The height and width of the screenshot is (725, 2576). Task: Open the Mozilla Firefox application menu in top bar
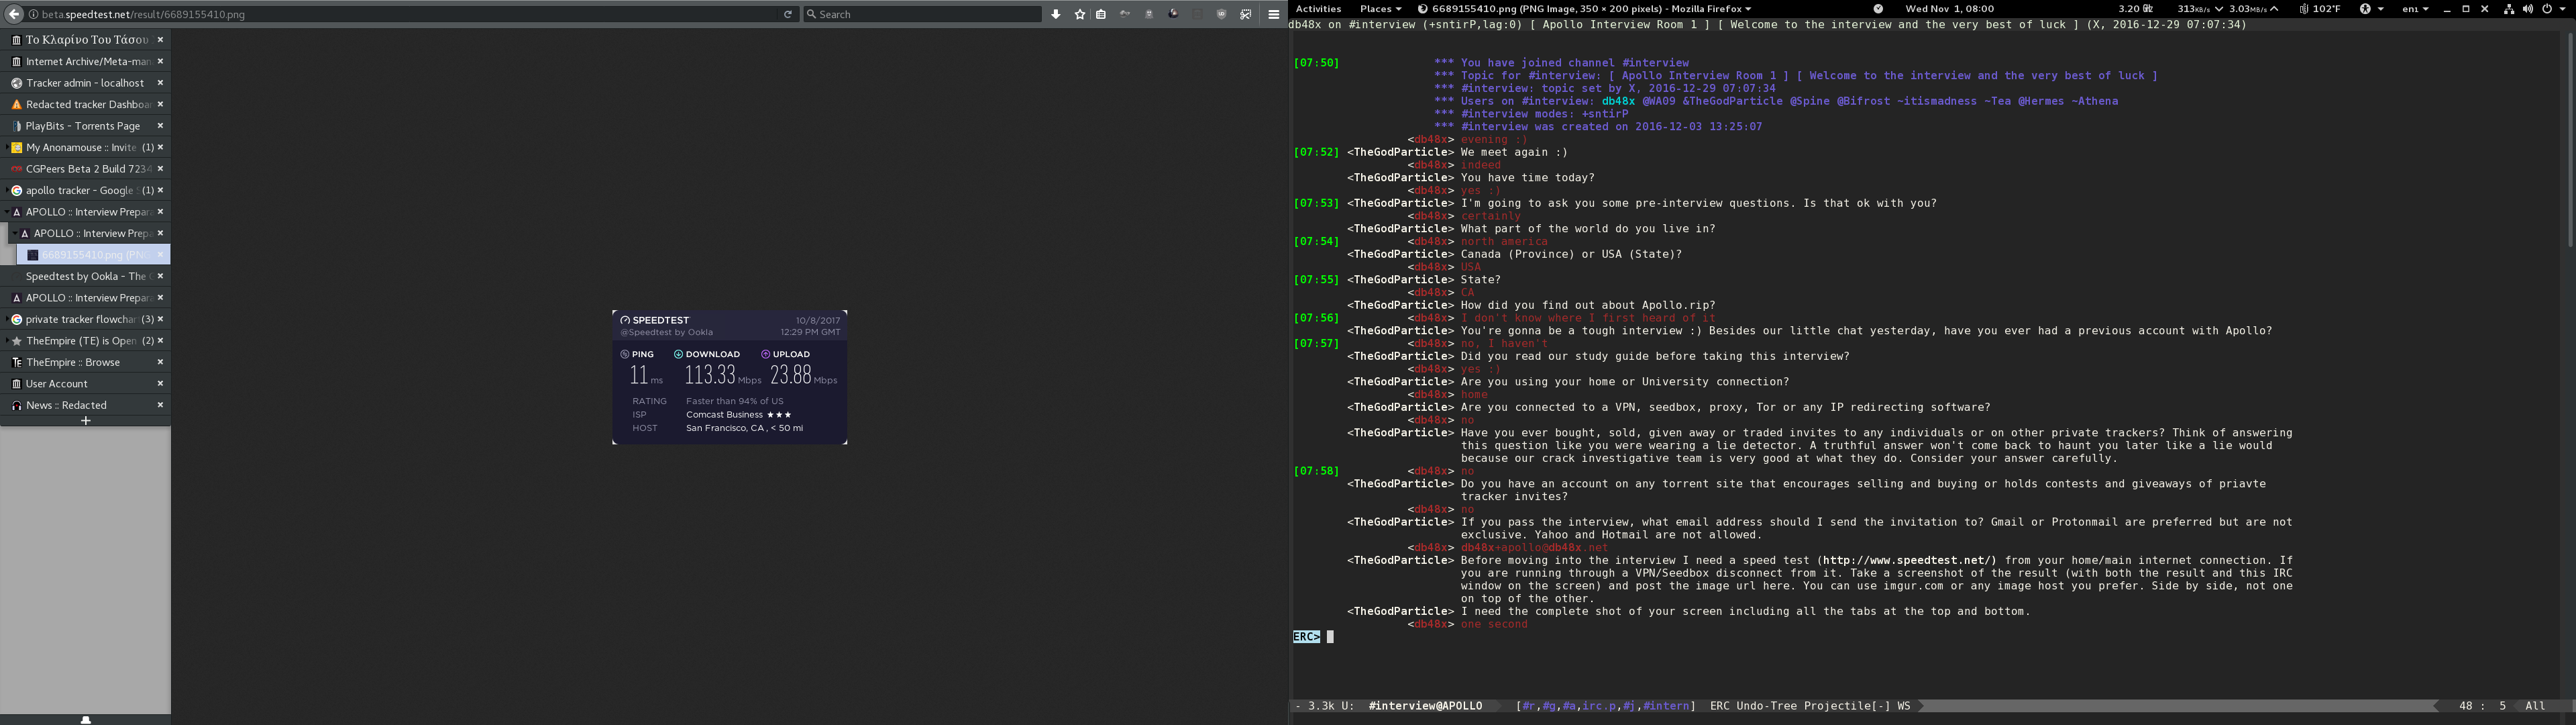pos(1585,8)
